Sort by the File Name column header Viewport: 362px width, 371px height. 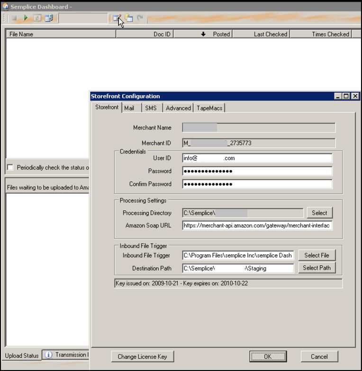tap(61, 34)
